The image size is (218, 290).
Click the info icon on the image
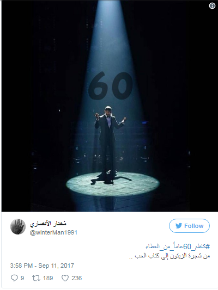pyautogui.click(x=212, y=6)
